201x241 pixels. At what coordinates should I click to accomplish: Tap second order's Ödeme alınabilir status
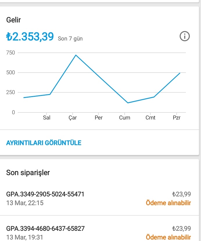pyautogui.click(x=168, y=237)
